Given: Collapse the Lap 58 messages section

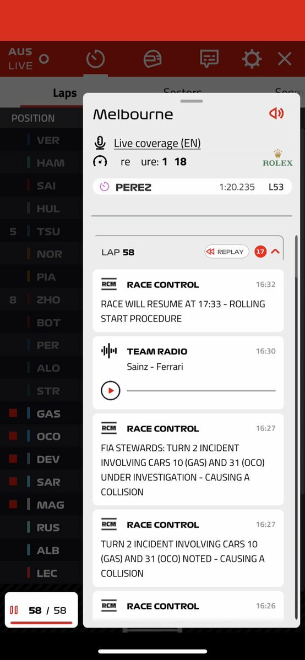Looking at the screenshot, I should click(x=275, y=252).
